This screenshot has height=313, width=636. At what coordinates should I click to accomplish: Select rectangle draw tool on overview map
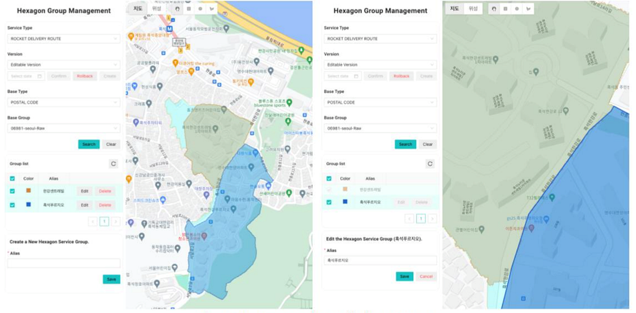tap(189, 9)
